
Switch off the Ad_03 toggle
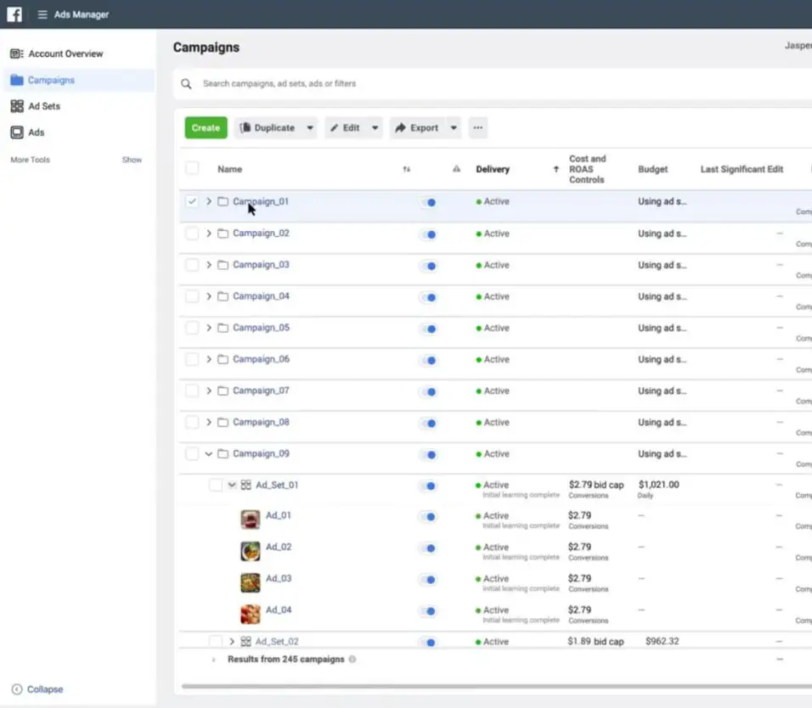click(x=428, y=580)
